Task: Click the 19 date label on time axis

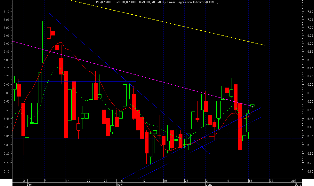Action: coord(165,181)
